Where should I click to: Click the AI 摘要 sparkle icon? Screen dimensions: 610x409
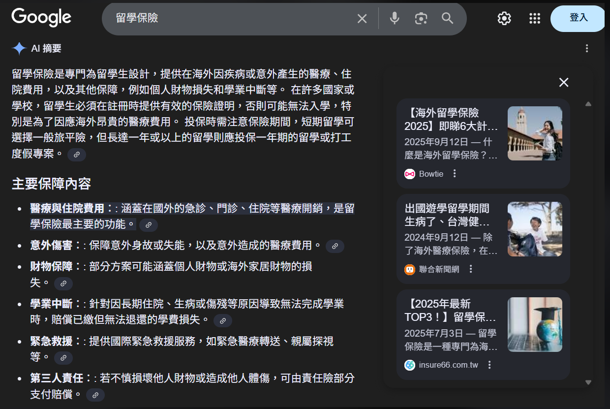tap(18, 48)
